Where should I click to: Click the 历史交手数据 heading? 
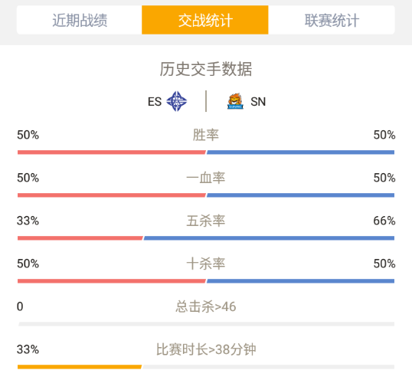click(x=206, y=69)
